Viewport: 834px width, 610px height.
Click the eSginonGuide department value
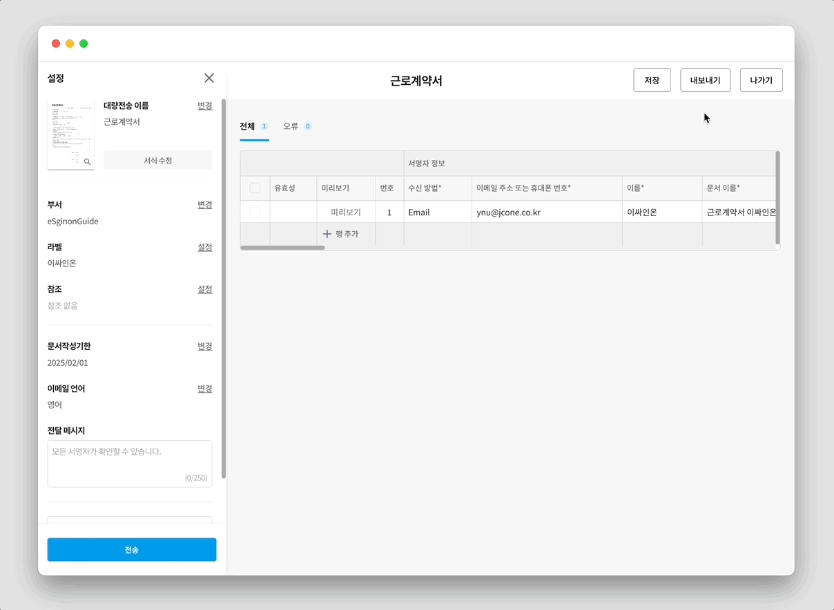pos(73,222)
